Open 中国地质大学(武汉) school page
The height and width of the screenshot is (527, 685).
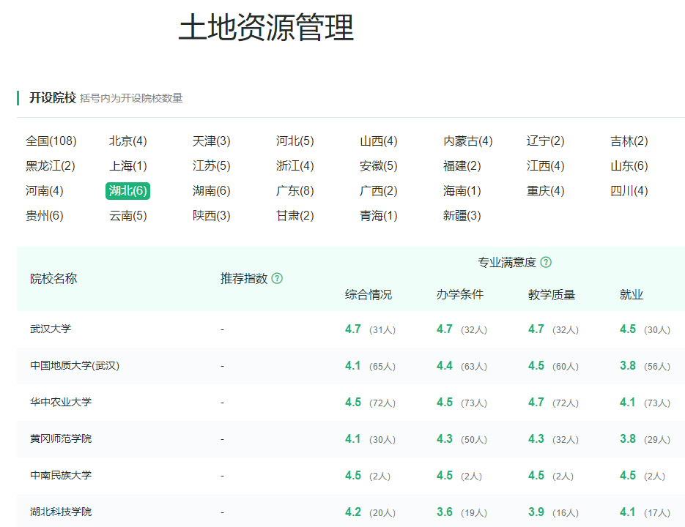[75, 365]
